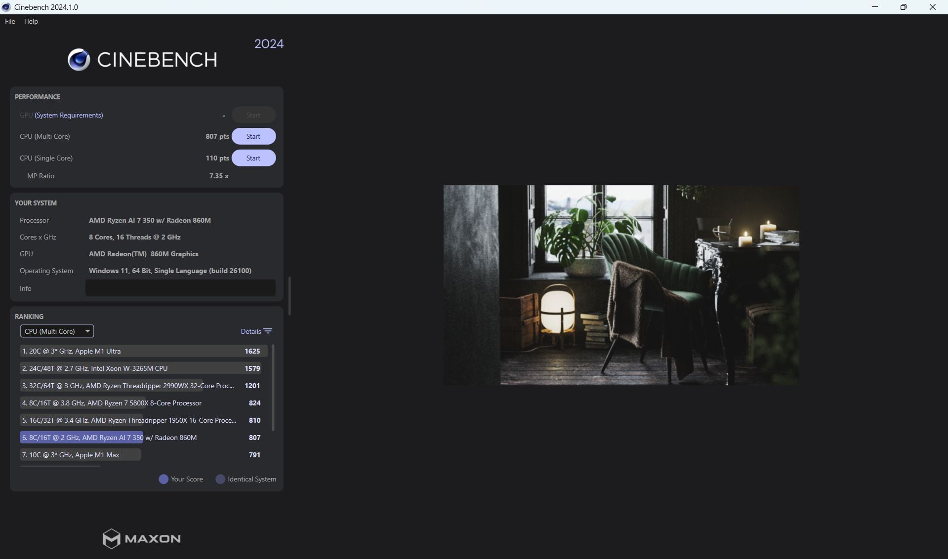Click the disabled GPU Start button

point(253,115)
